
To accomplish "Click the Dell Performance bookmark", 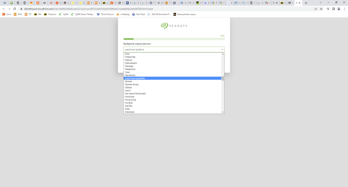I will (x=159, y=14).
